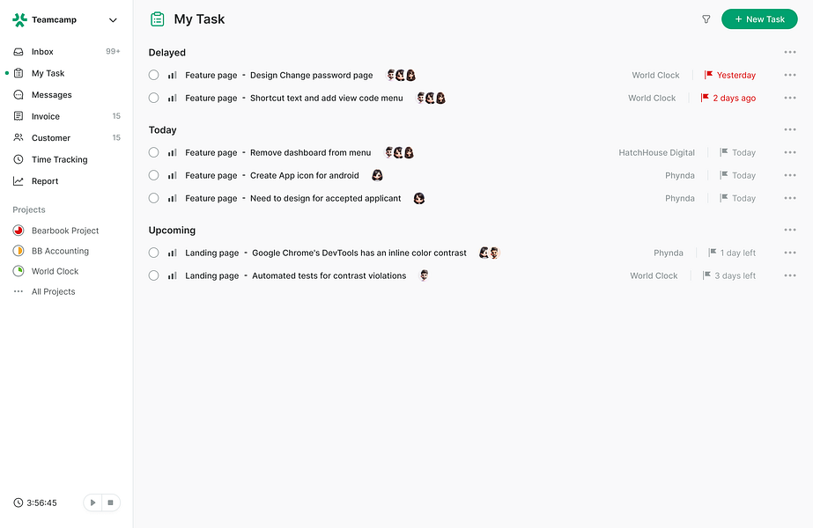Click priority bars icon on Design Change password task

172,75
